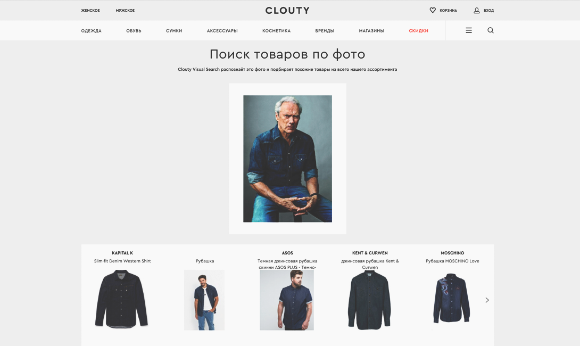The image size is (580, 346).
Task: Click the search magnifier icon
Action: click(x=491, y=30)
